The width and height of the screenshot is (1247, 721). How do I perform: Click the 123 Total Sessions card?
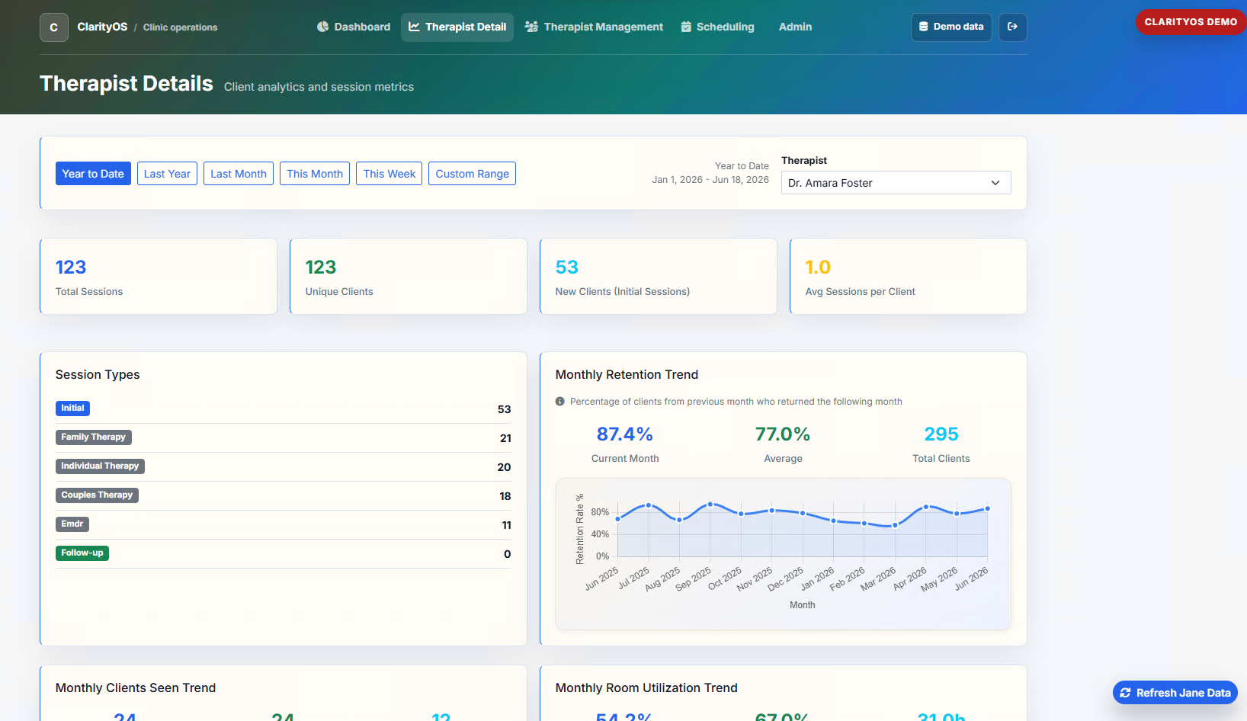(x=159, y=276)
